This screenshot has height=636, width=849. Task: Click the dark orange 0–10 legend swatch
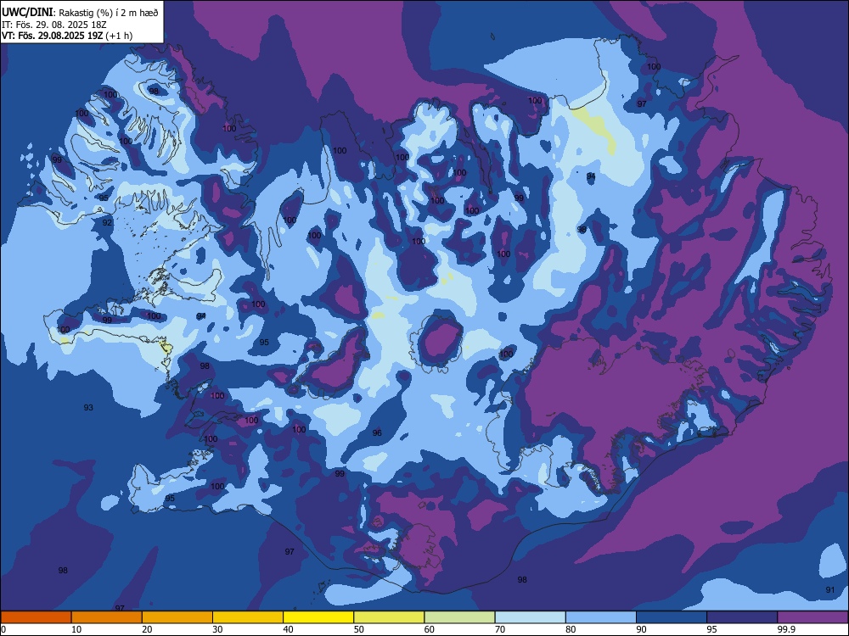(37, 617)
